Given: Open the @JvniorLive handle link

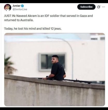Looking at the screenshot, I should click(x=20, y=9).
